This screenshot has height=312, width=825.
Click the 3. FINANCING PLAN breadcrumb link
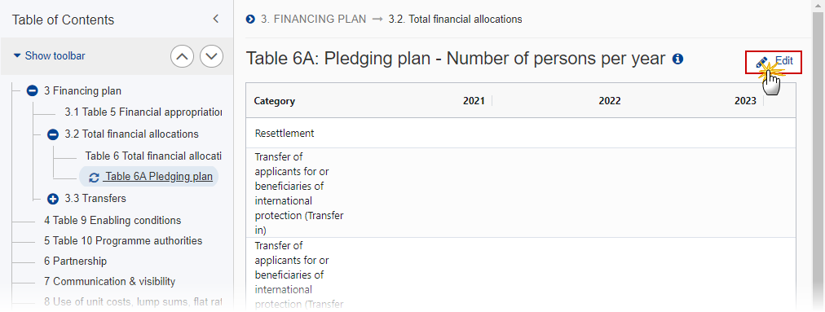[x=314, y=20]
